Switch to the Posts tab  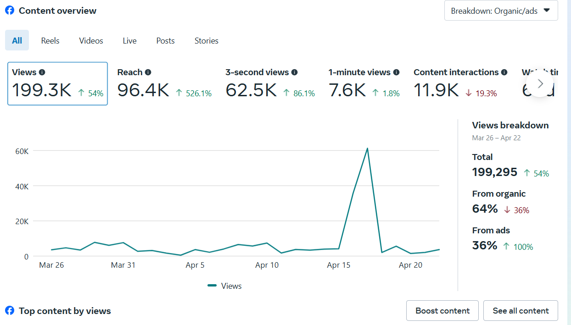[x=165, y=40]
